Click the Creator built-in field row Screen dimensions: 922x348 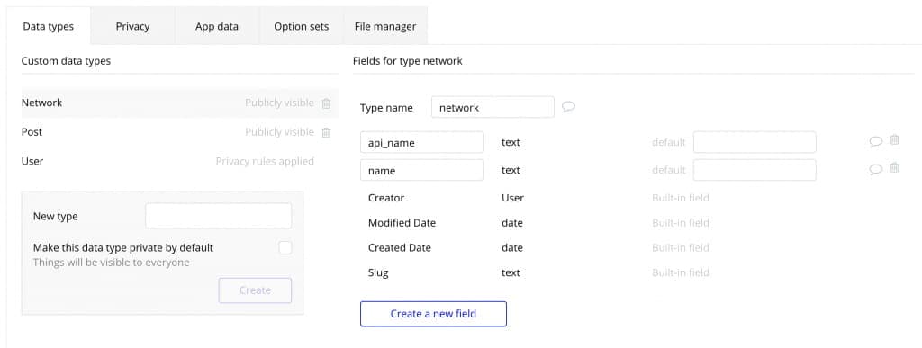tap(538, 198)
